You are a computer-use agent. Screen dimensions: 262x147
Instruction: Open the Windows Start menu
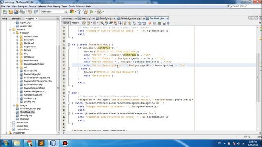pos(5,143)
